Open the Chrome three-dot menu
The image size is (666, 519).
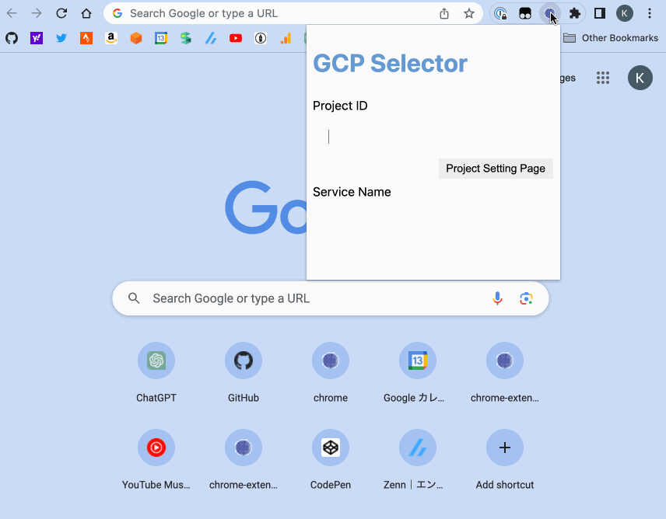(650, 13)
